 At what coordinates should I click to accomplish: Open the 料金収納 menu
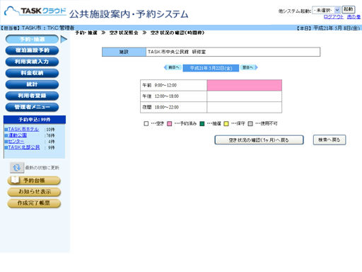click(32, 73)
